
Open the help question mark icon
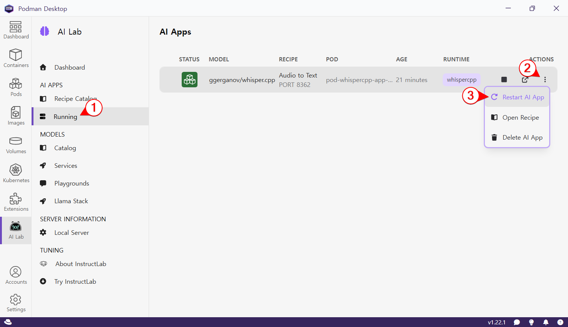[x=560, y=322]
